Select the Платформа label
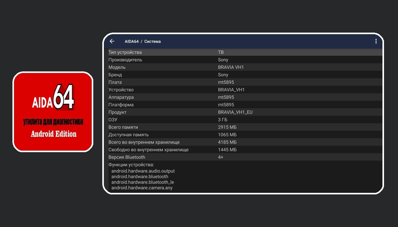Screen dimensions: 398x227 [121, 105]
